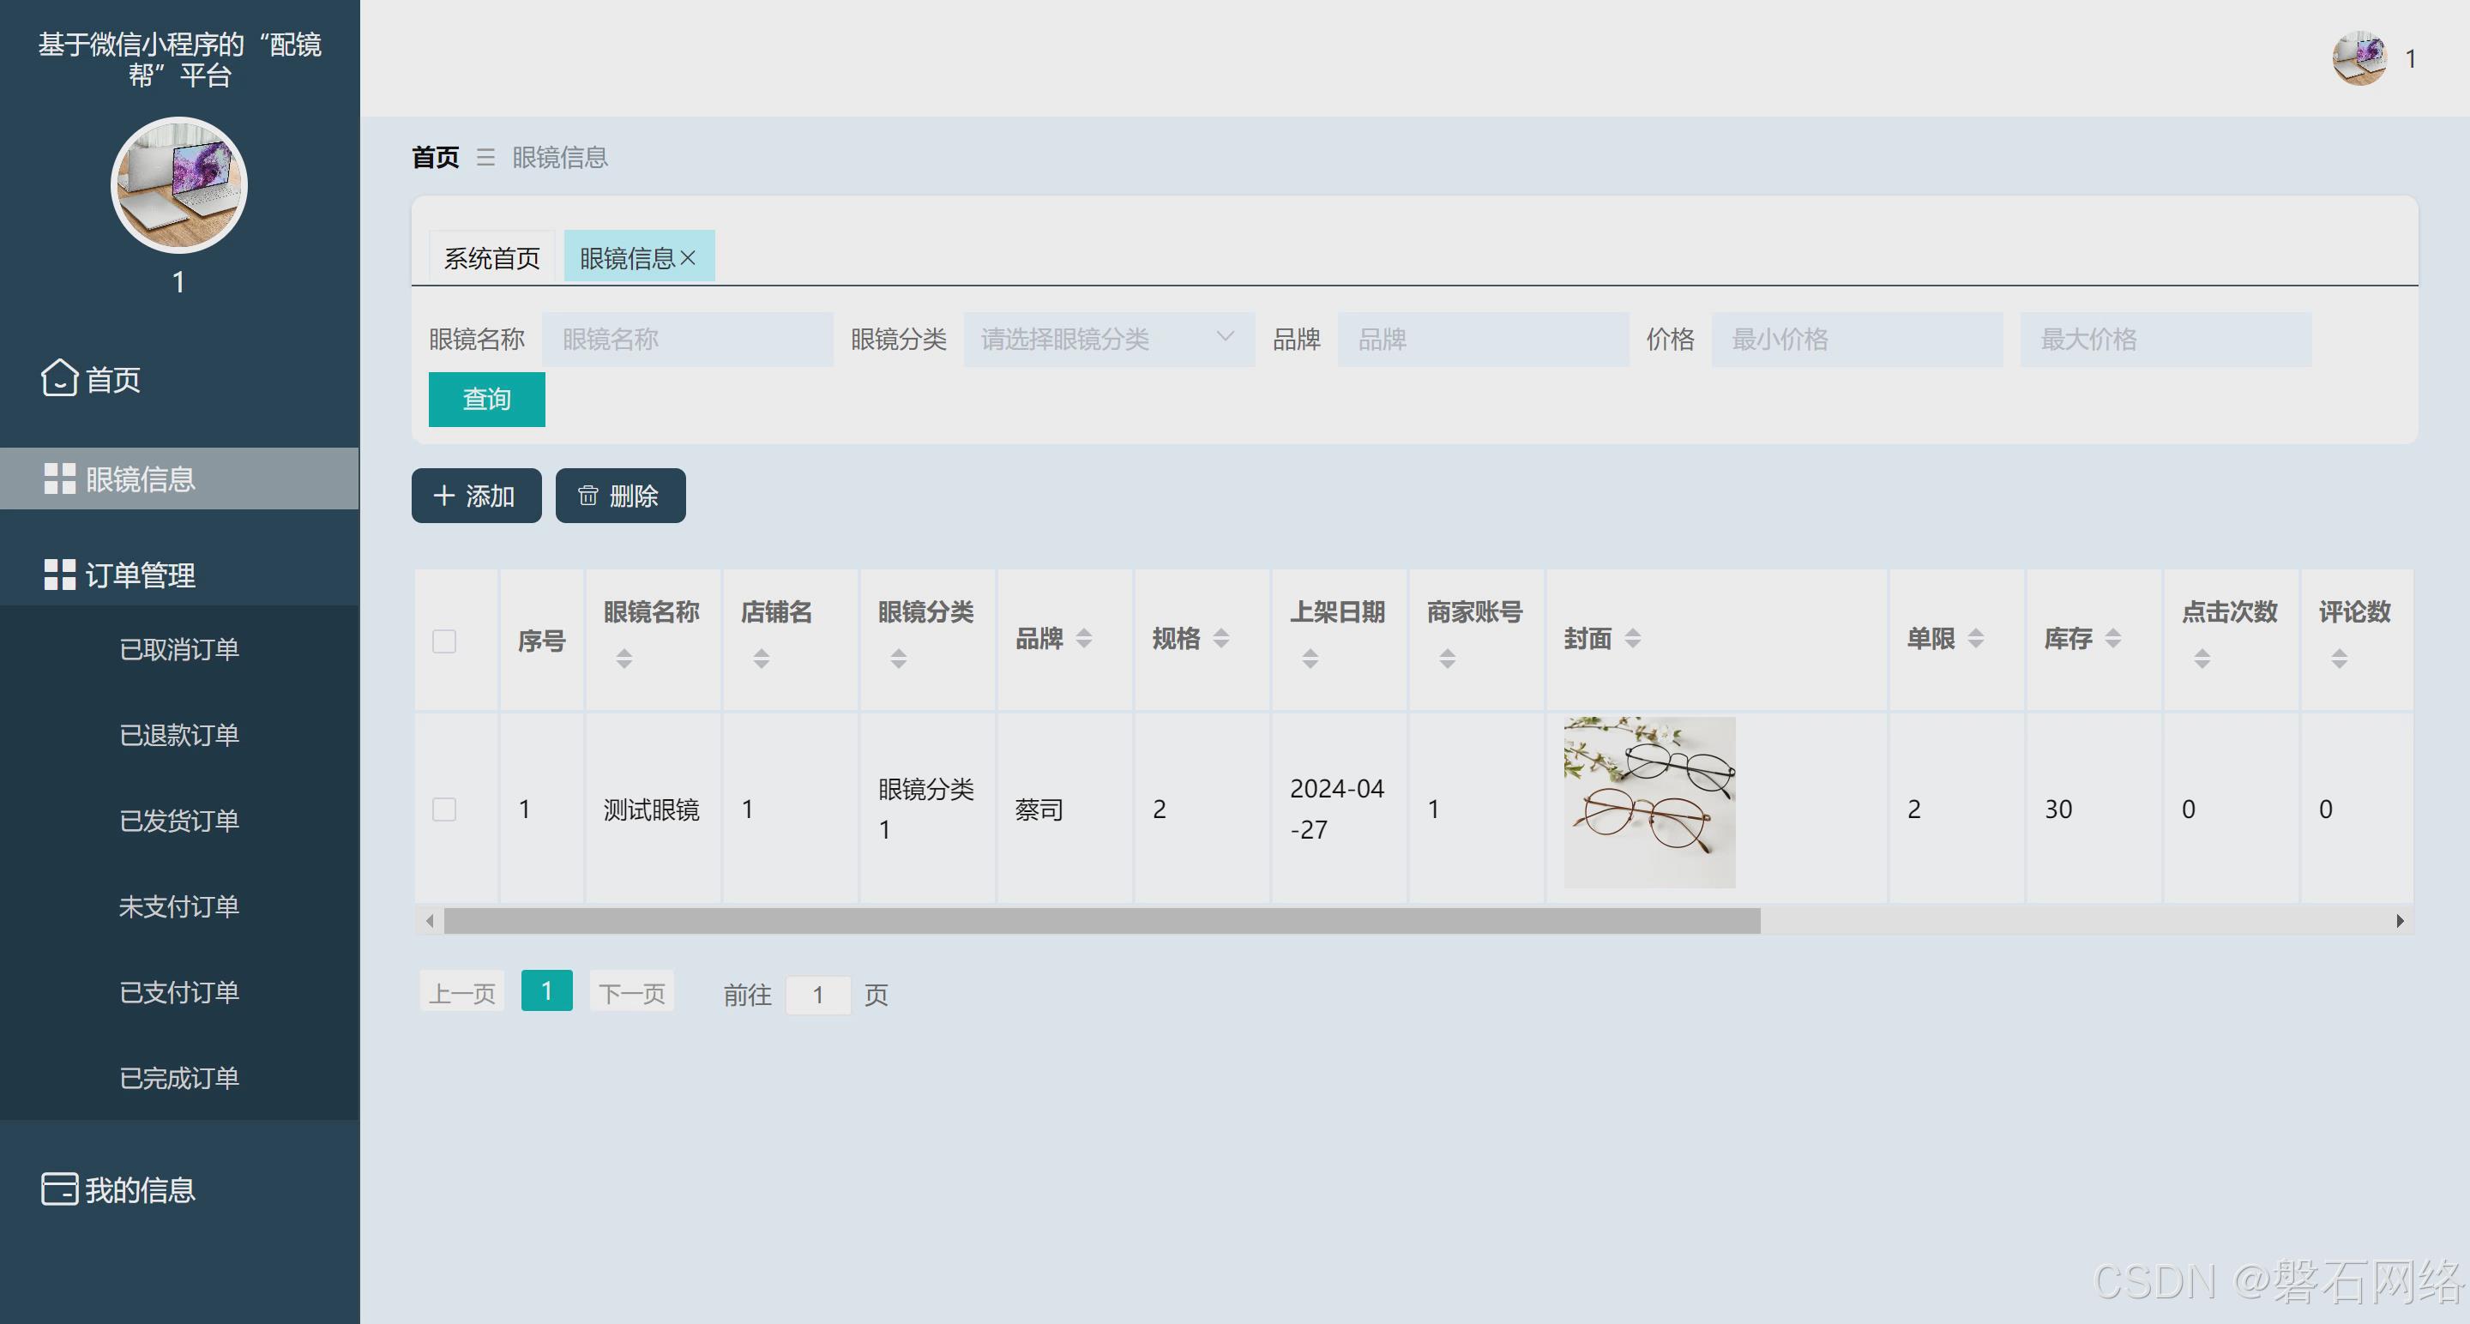This screenshot has width=2470, height=1324.
Task: Click the 前往 page number input
Action: (x=817, y=996)
